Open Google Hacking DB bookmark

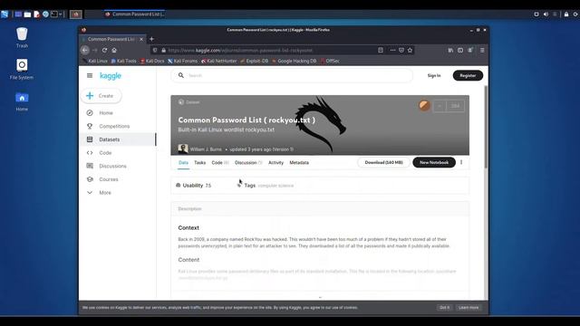click(x=295, y=61)
